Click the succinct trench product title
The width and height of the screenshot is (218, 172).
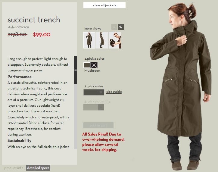34,20
